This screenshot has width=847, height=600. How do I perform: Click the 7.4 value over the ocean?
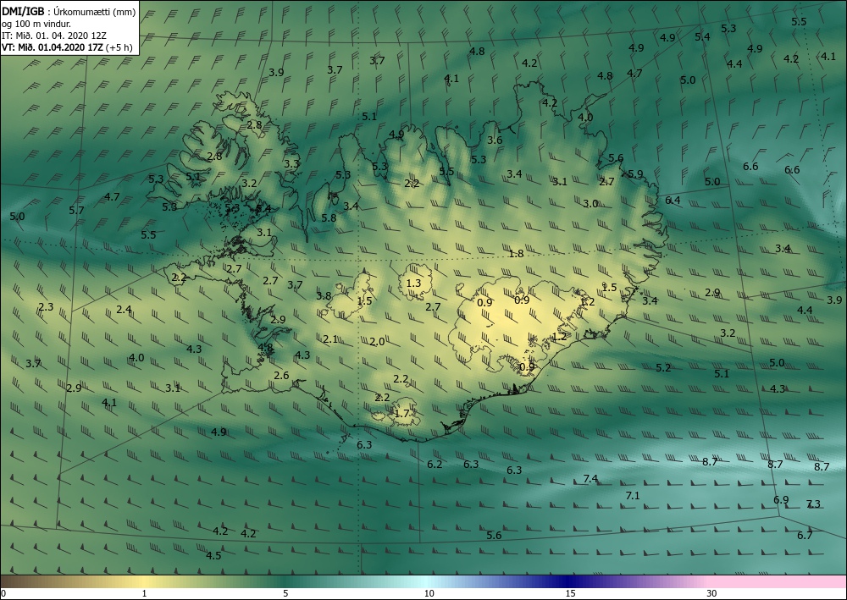[x=591, y=479]
